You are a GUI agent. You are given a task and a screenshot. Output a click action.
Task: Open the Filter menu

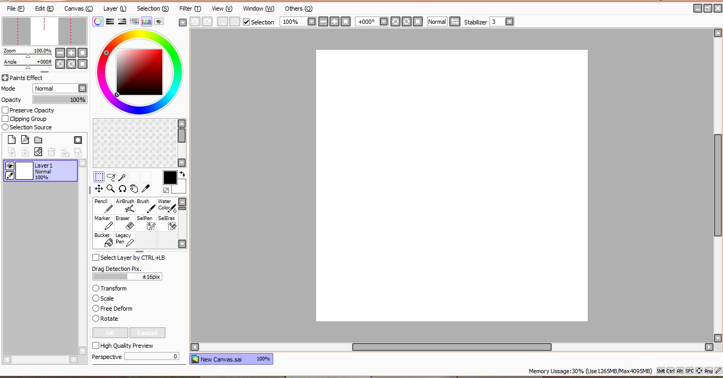click(x=189, y=8)
